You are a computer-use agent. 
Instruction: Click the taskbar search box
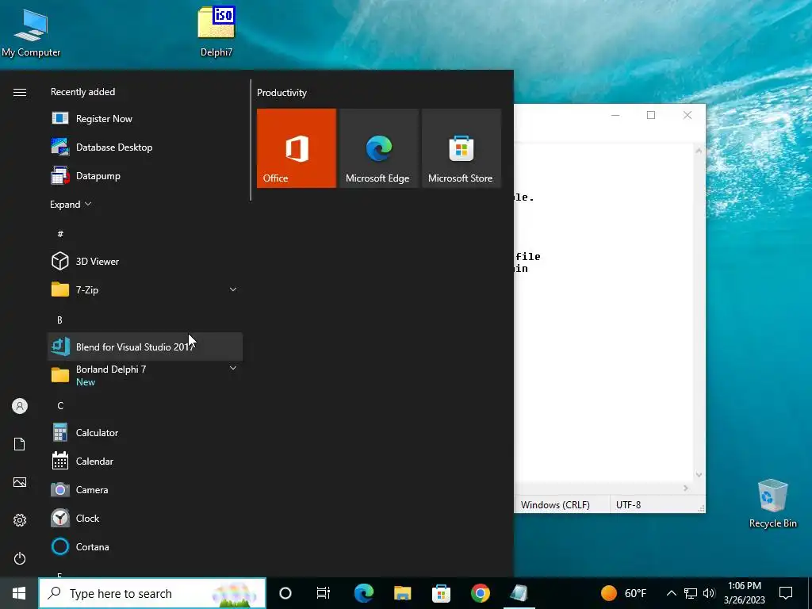(152, 593)
